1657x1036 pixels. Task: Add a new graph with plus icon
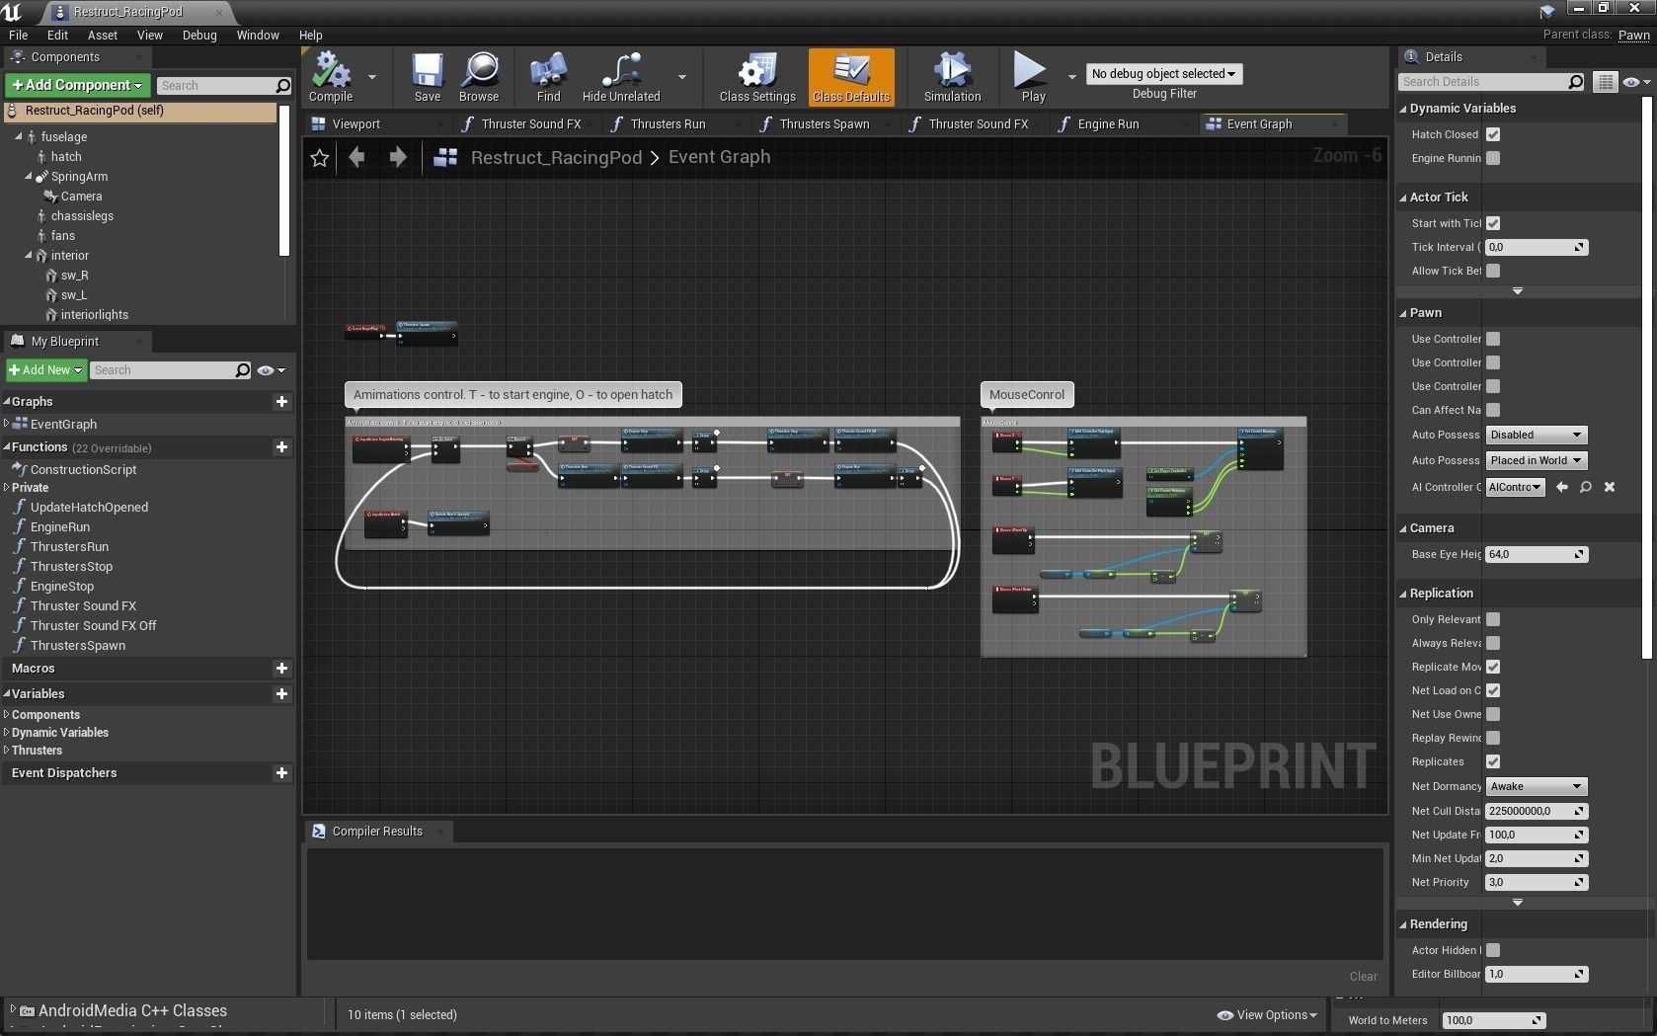(281, 402)
